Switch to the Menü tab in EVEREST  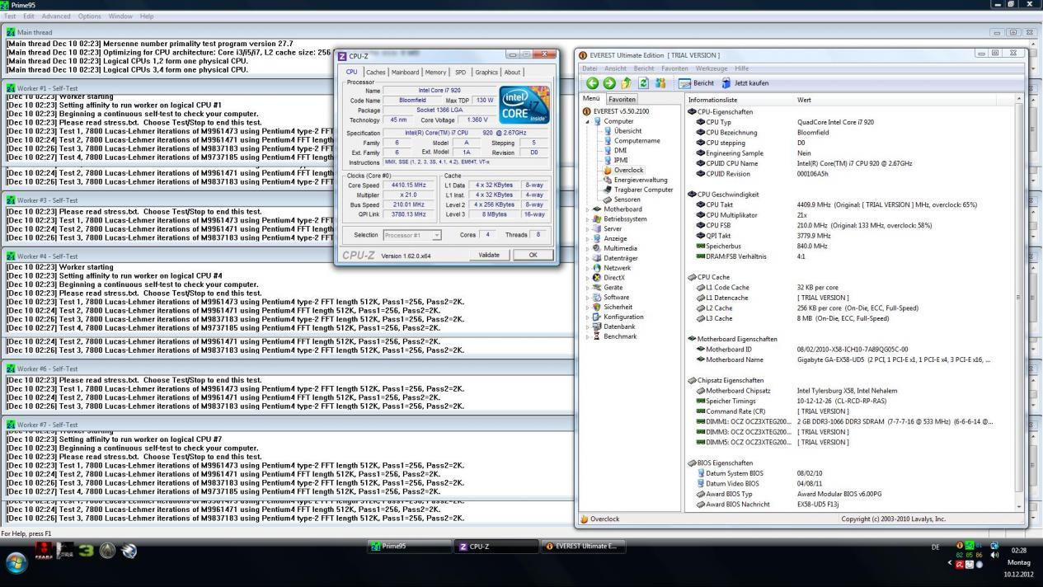tap(591, 100)
